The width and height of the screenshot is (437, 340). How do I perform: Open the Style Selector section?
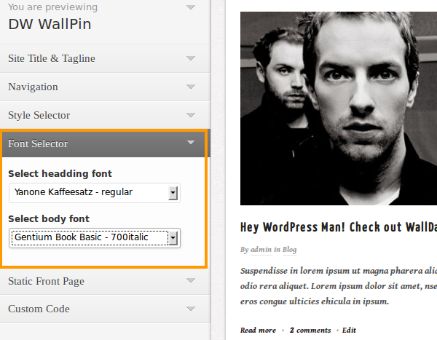pos(105,115)
